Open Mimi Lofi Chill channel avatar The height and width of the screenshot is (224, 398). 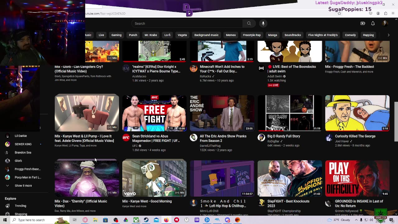(193, 203)
